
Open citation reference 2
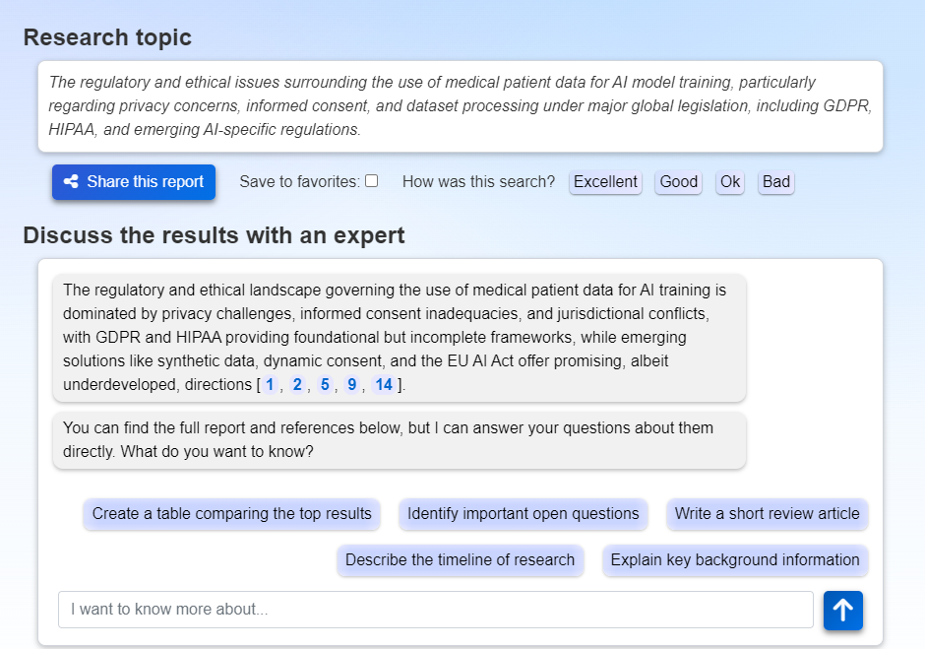click(x=297, y=384)
